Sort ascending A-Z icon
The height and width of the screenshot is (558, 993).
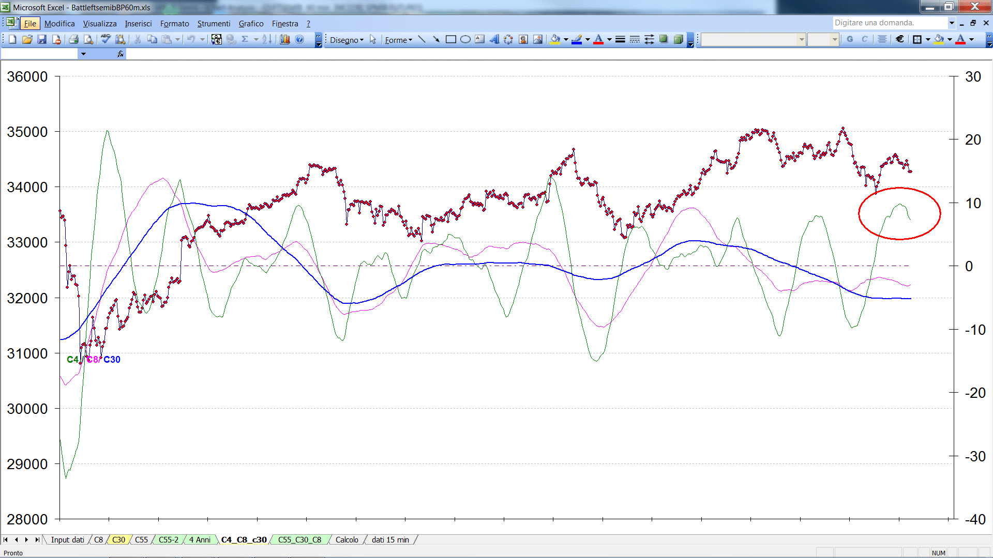click(267, 39)
